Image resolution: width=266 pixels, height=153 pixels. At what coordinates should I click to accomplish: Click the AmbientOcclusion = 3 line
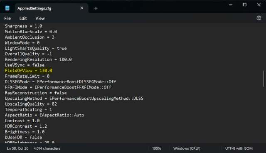30,37
